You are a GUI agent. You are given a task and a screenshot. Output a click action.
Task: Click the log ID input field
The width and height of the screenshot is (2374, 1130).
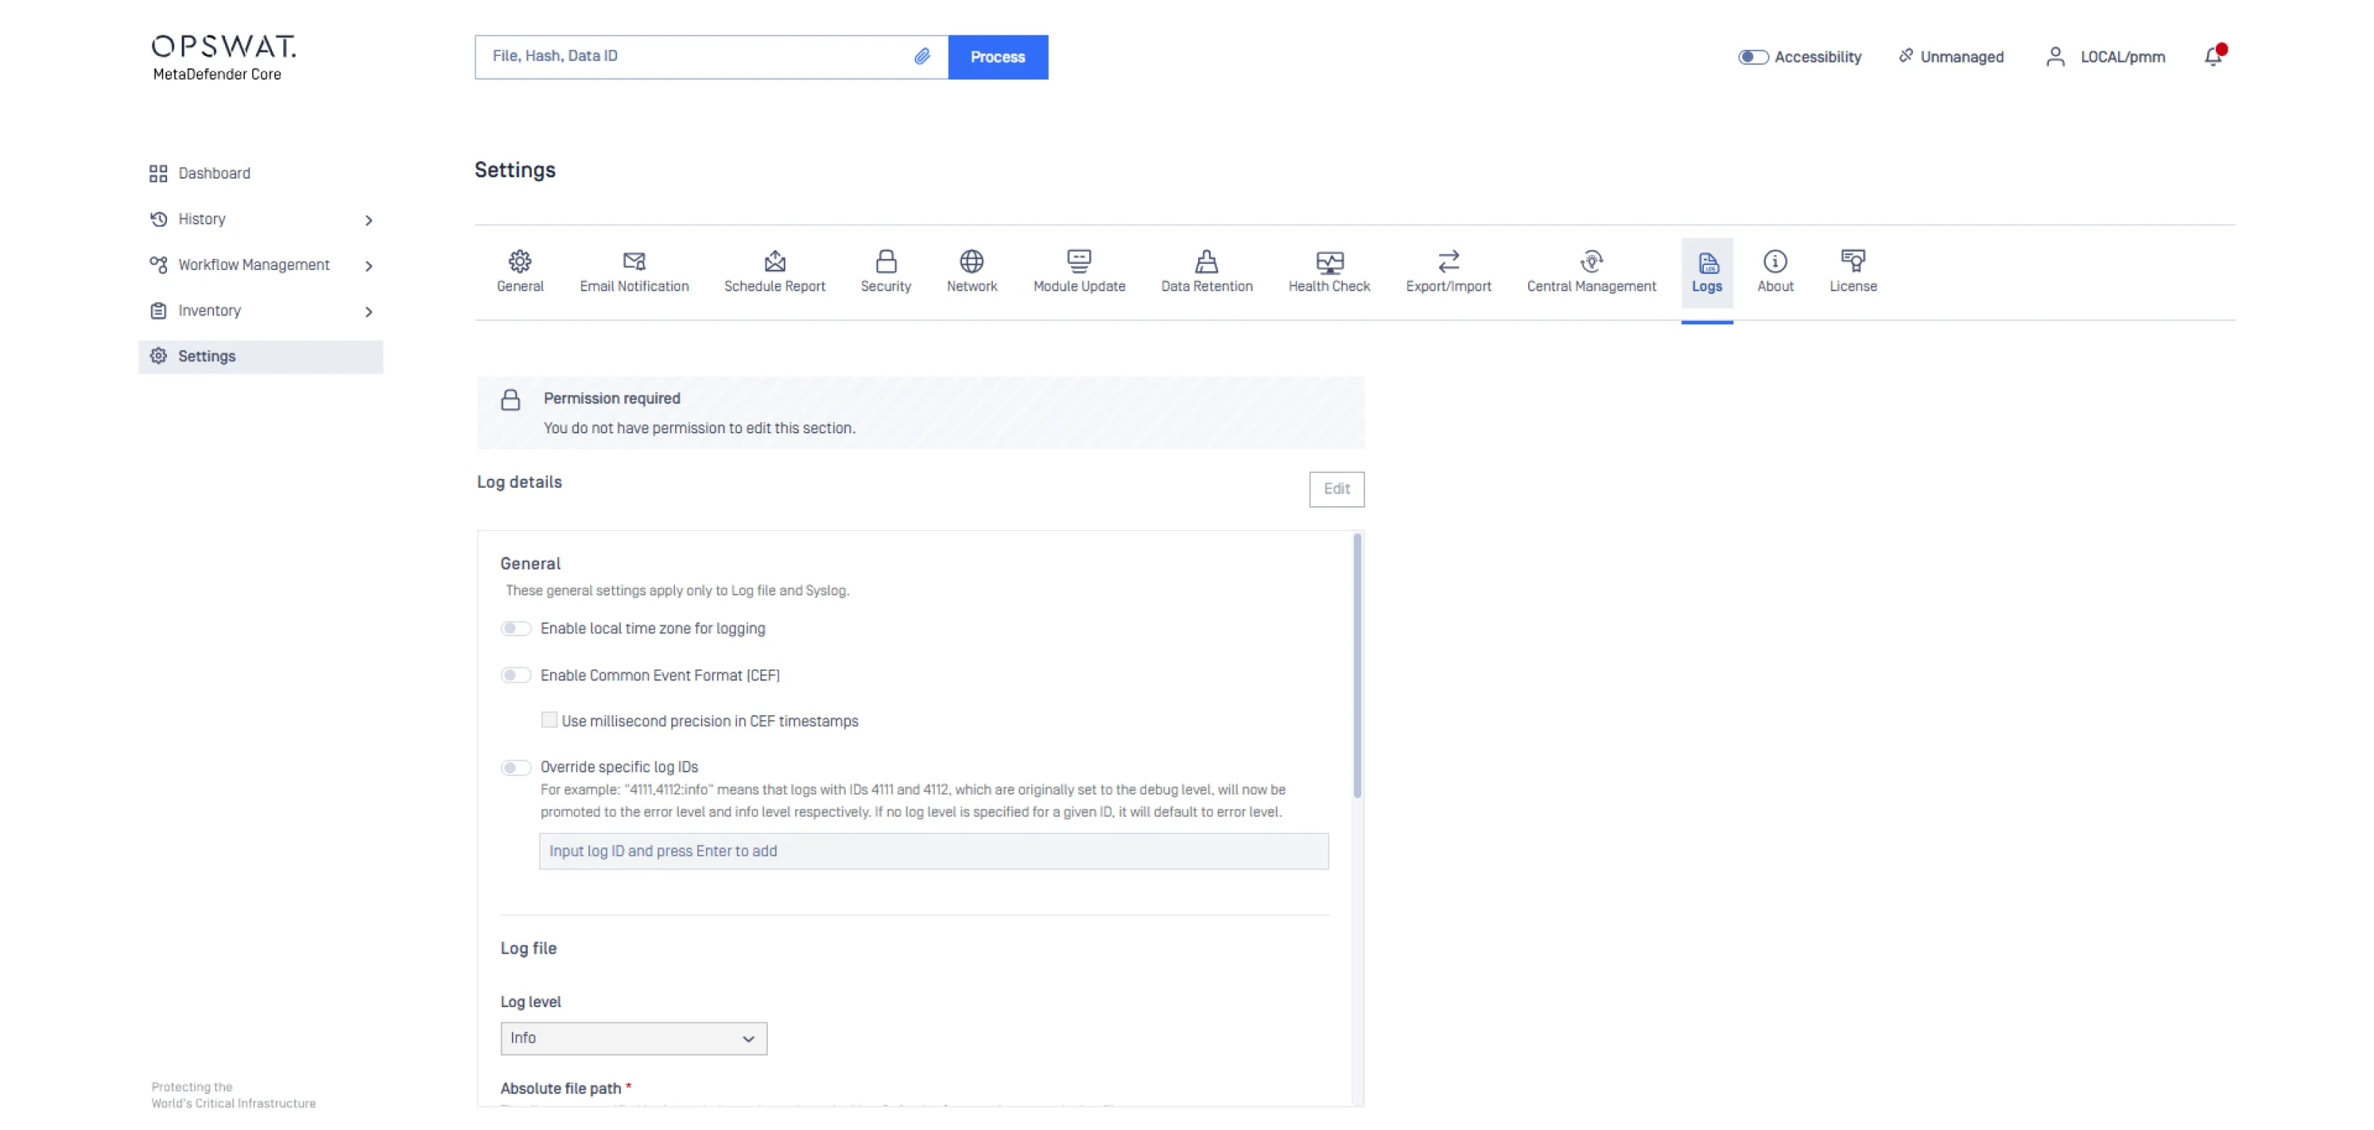pyautogui.click(x=933, y=852)
